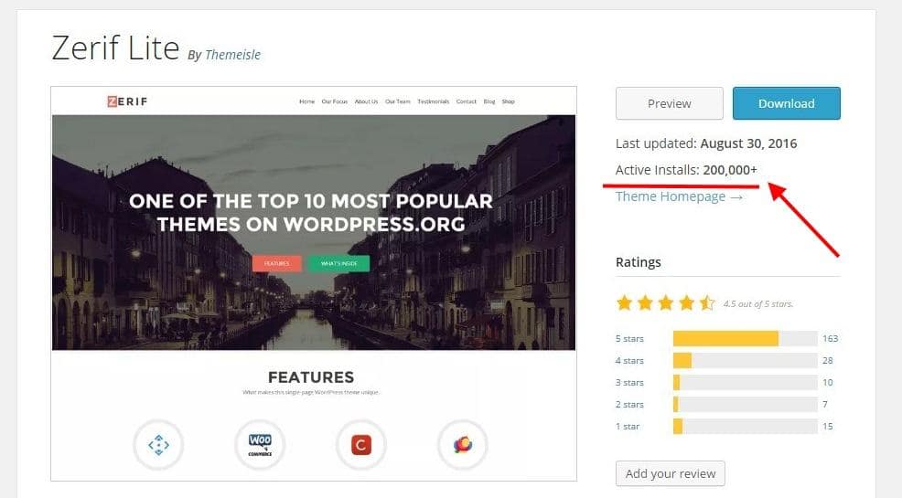This screenshot has height=498, width=902.
Task: Select the 2 stars ratings link
Action: 629,405
